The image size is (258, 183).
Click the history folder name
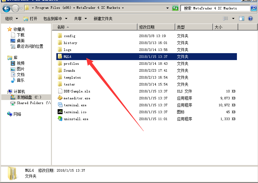coord(70,43)
